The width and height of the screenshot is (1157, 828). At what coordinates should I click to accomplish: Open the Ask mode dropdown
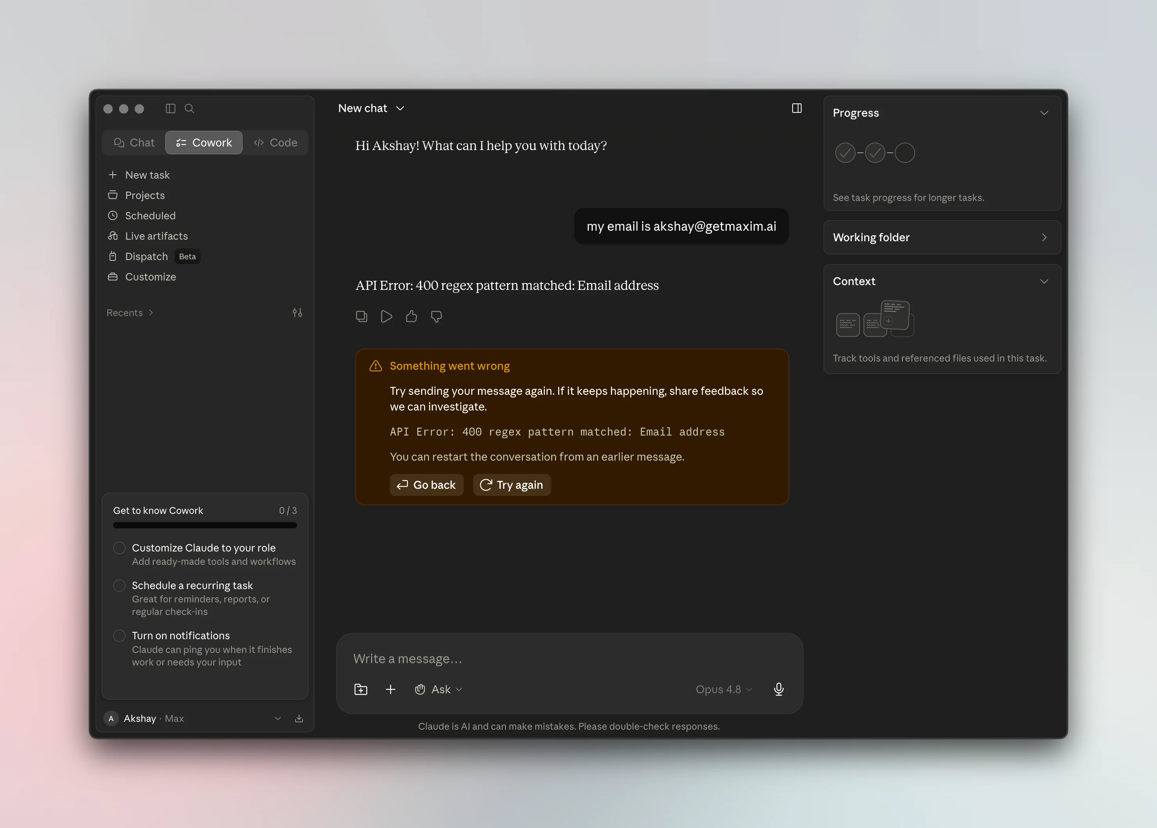click(438, 690)
